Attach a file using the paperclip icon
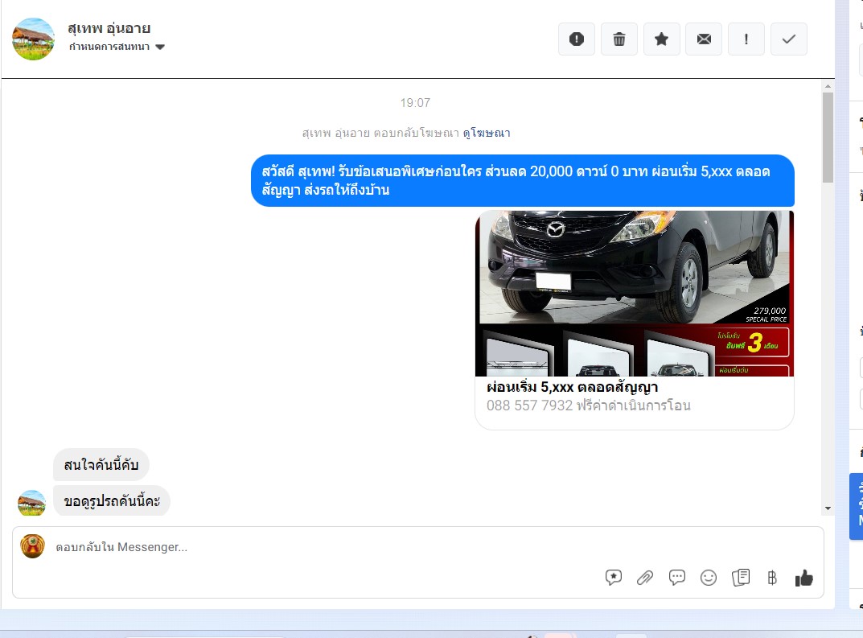 tap(645, 577)
